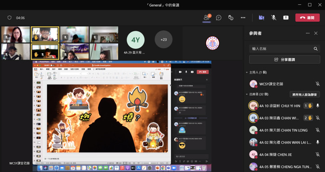Adjust zoom slider in shared PowerPoint status bar
The image size is (325, 172).
point(149,163)
